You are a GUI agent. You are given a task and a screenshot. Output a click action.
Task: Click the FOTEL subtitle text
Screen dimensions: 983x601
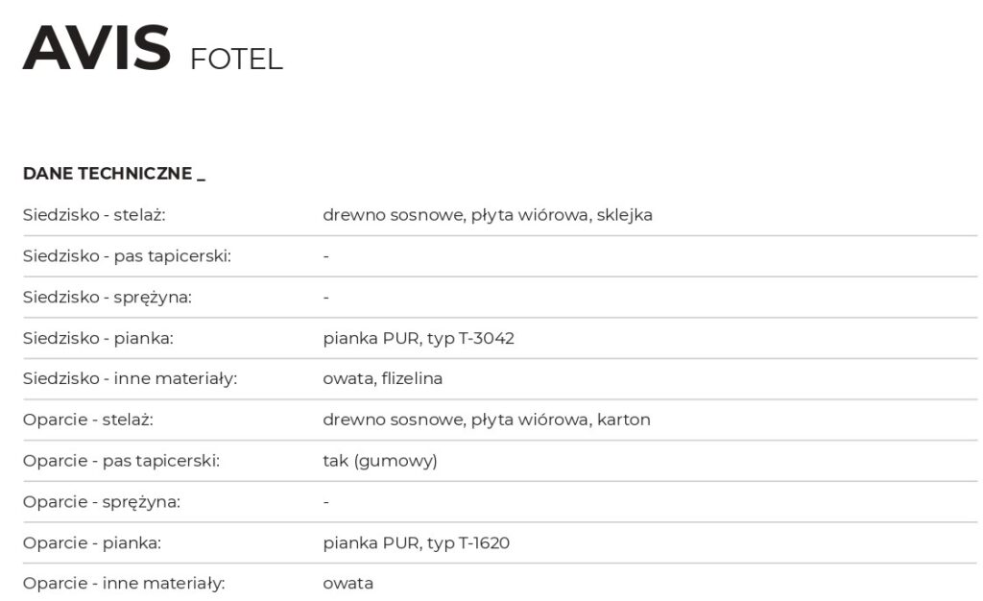236,60
